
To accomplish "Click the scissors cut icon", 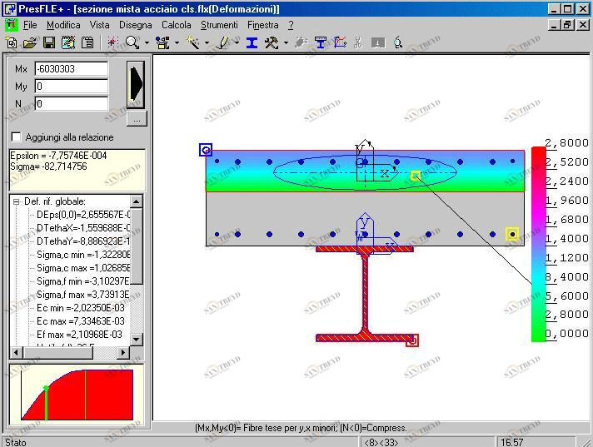I will pos(358,42).
